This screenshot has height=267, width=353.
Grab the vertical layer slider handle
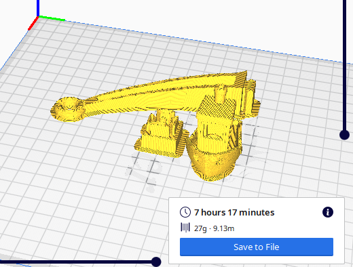[344, 135]
